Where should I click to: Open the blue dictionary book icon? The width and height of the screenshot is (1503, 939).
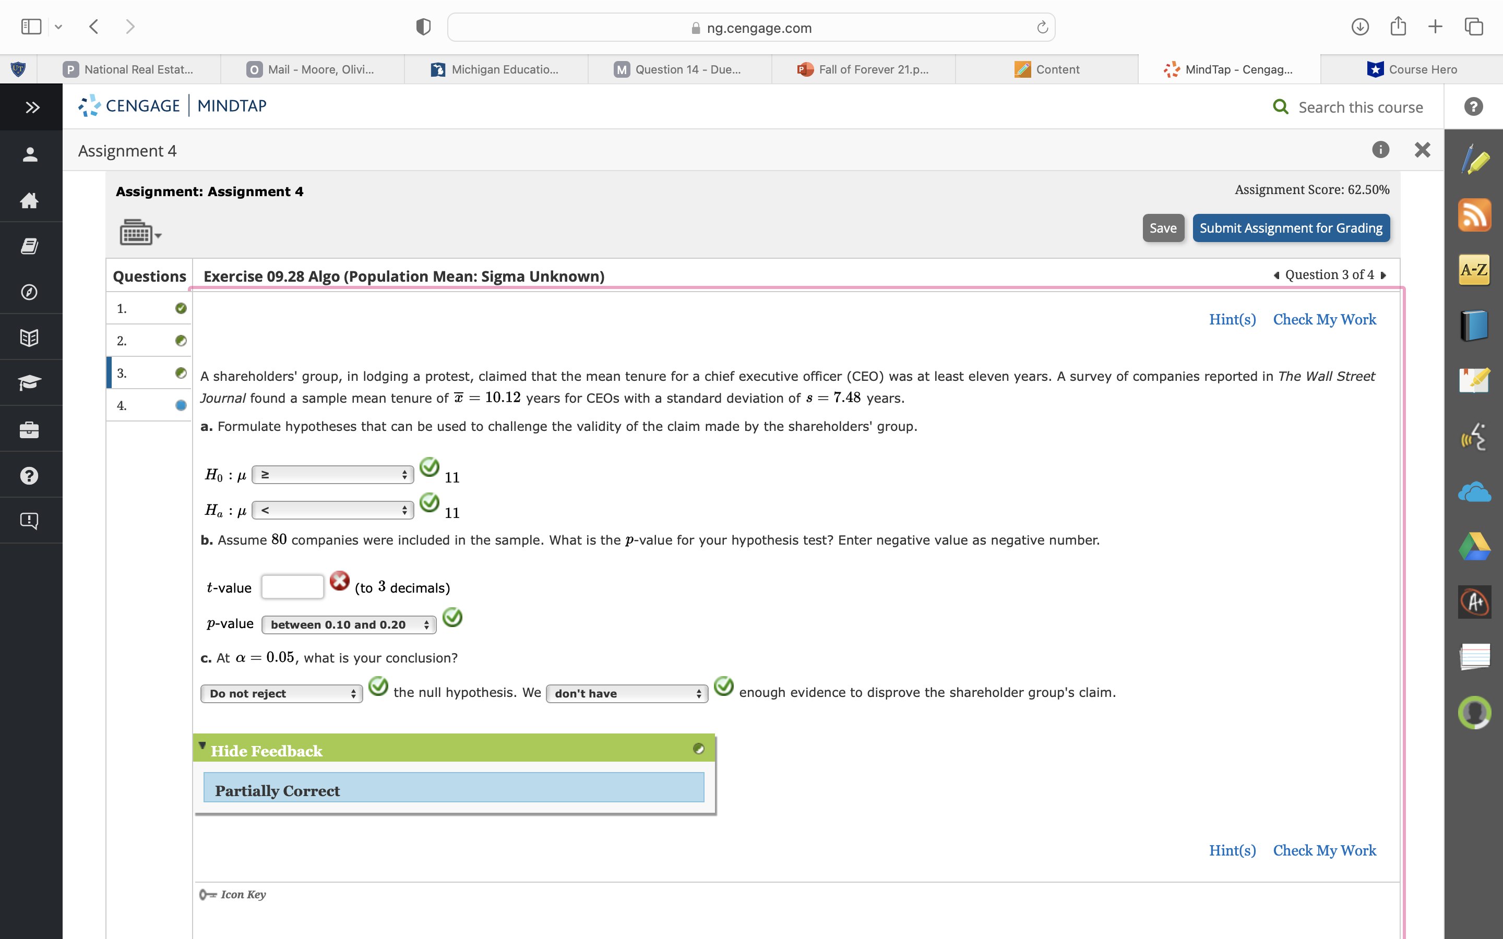(x=1474, y=326)
